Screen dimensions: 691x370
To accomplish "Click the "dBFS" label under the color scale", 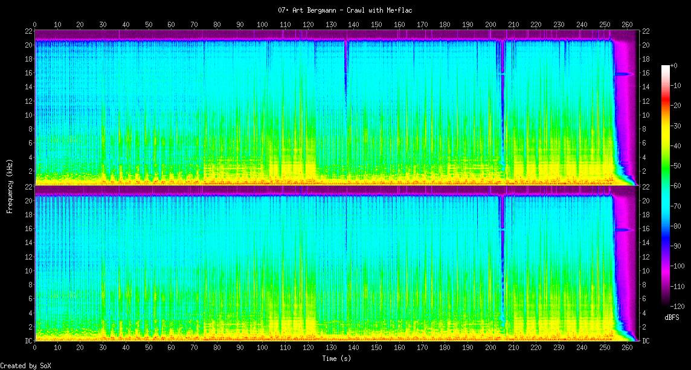I will pyautogui.click(x=671, y=317).
